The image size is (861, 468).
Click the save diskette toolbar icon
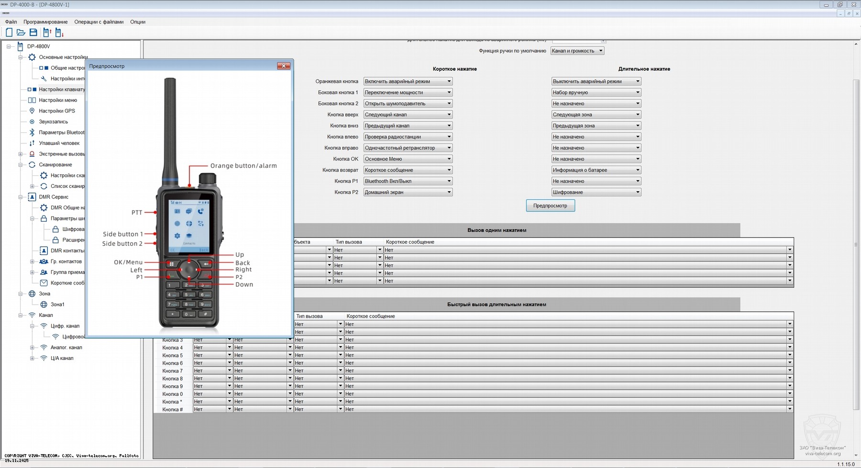click(33, 33)
